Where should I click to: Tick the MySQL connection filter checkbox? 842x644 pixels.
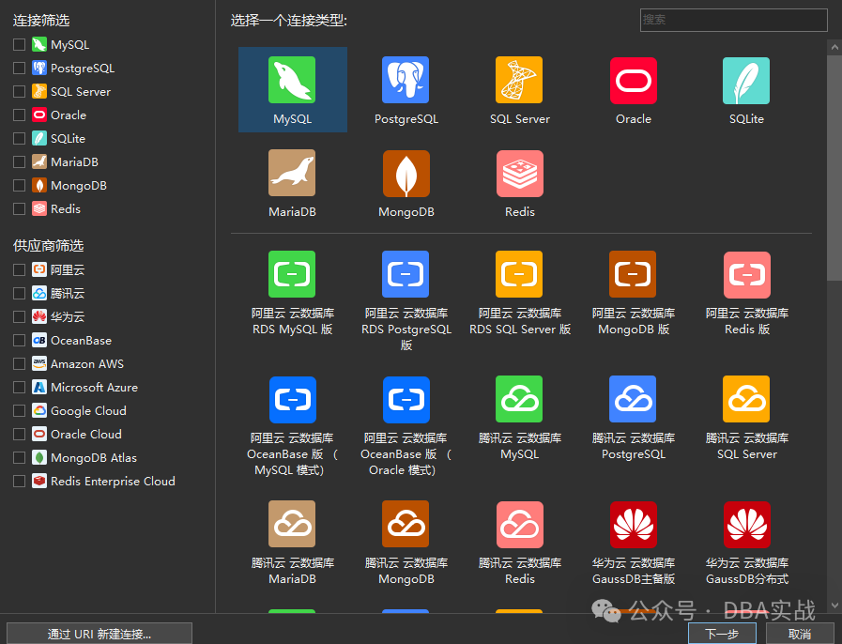point(20,44)
